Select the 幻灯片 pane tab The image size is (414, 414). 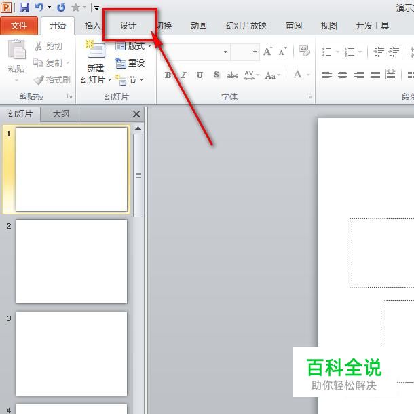[x=20, y=114]
